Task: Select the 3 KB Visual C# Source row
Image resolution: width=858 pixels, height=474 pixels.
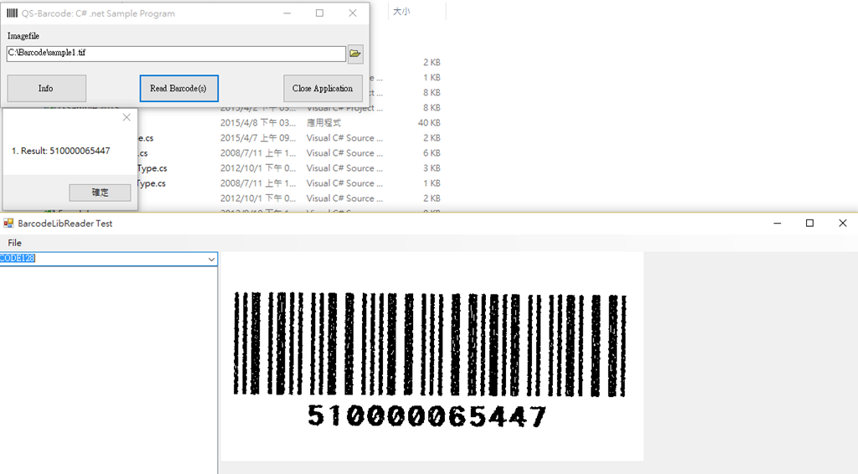Action: [290, 168]
